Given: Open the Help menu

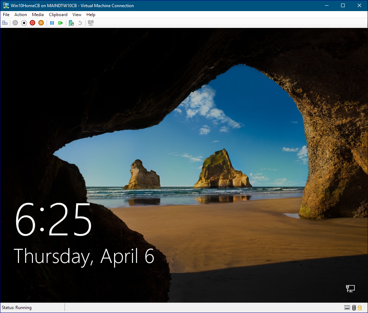Looking at the screenshot, I should [x=91, y=15].
